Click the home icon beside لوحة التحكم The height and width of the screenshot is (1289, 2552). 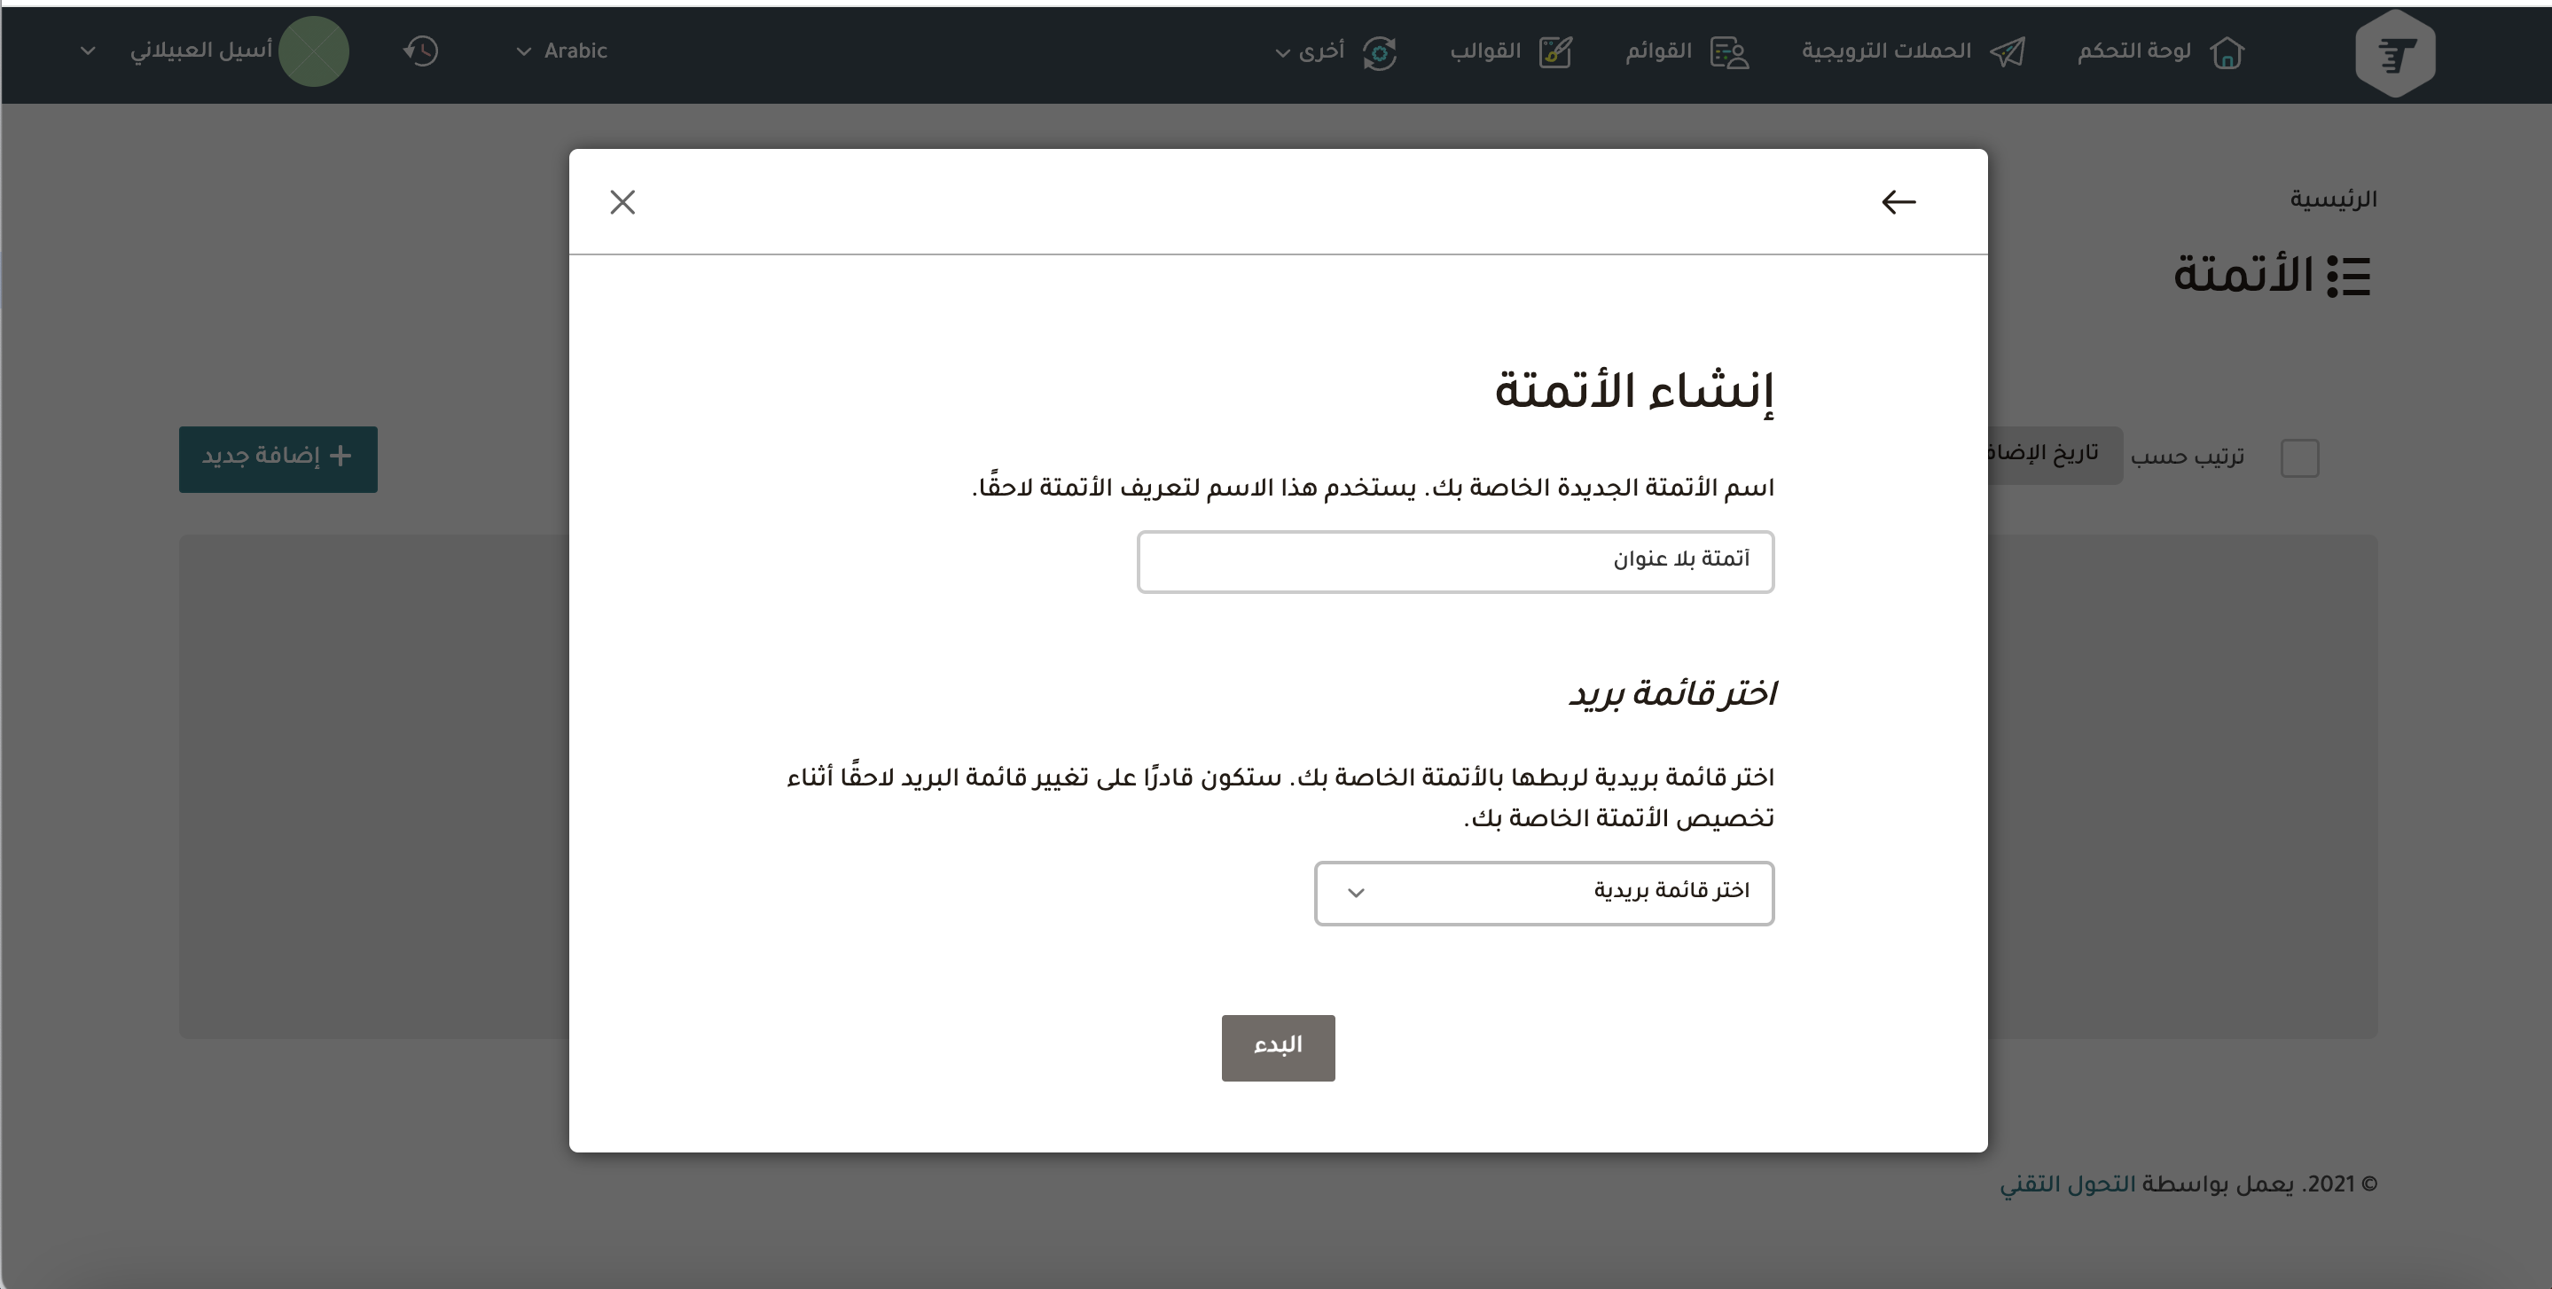(x=2226, y=52)
